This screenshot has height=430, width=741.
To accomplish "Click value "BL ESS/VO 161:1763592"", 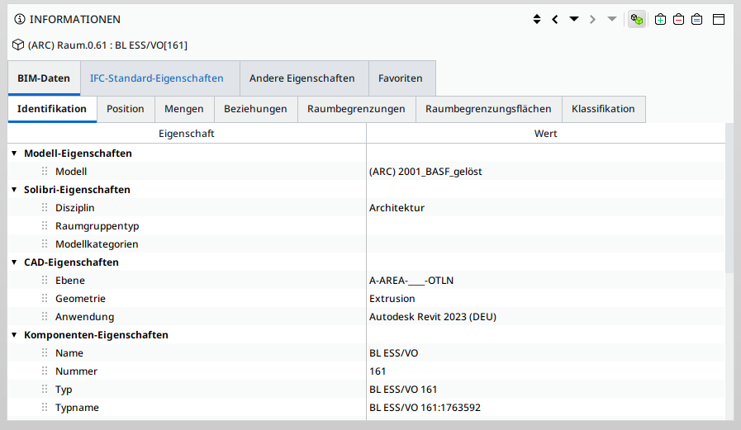I will pos(425,408).
